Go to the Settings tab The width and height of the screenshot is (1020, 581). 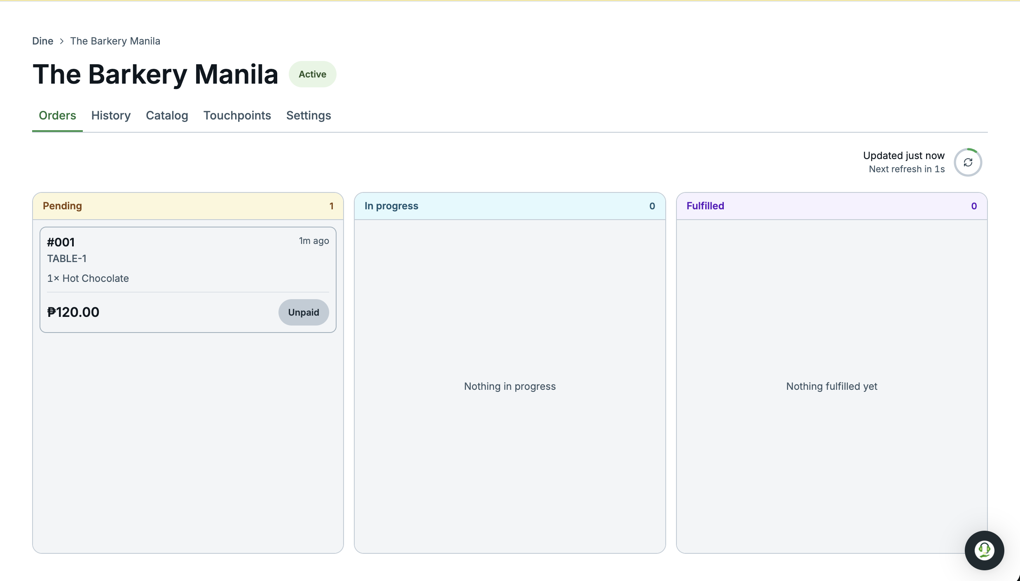[309, 115]
